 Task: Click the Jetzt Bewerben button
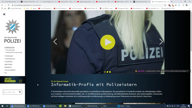(10, 80)
